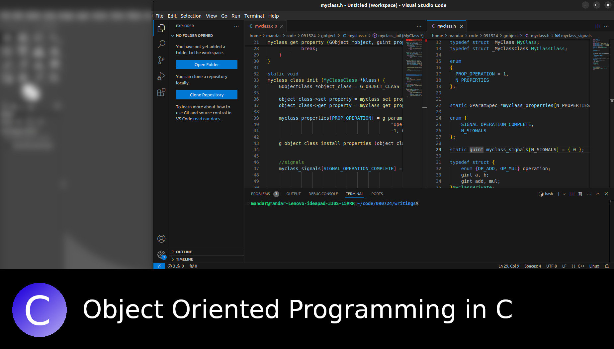The width and height of the screenshot is (614, 349).
Task: Create a new terminal with plus icon
Action: point(559,194)
